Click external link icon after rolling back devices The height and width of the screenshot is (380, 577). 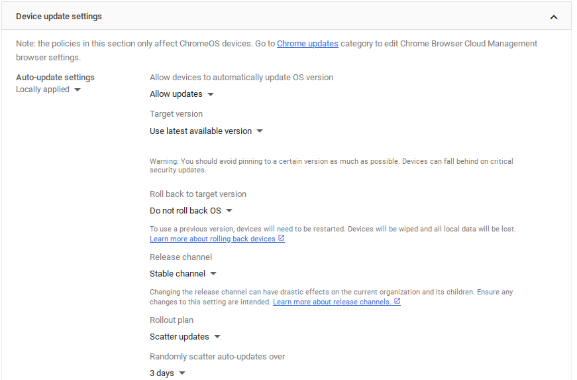(282, 239)
